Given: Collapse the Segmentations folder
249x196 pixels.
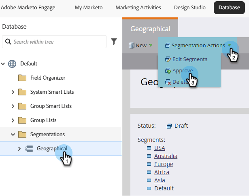Looking at the screenshot, I should 13,134.
